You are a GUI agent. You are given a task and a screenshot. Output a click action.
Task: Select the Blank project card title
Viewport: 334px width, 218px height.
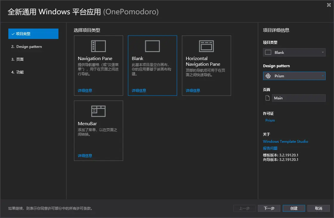point(137,58)
